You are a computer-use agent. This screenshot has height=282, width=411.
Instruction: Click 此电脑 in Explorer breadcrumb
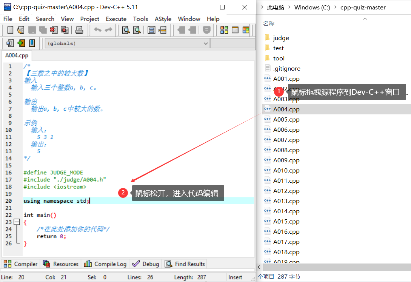point(276,7)
